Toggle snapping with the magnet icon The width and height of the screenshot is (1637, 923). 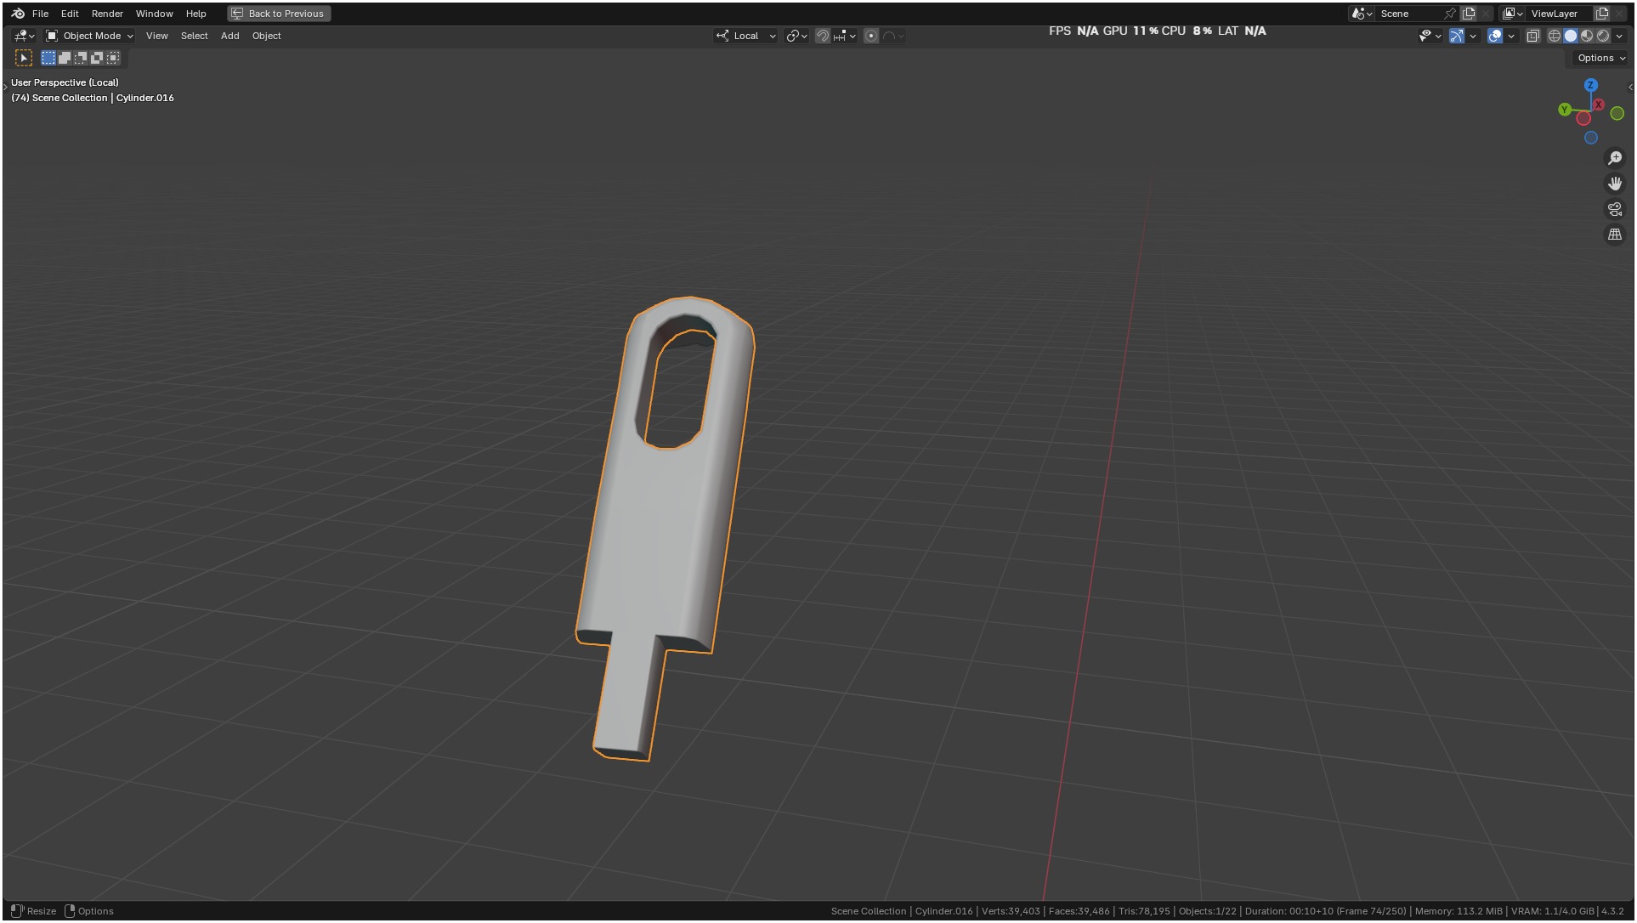tap(822, 36)
